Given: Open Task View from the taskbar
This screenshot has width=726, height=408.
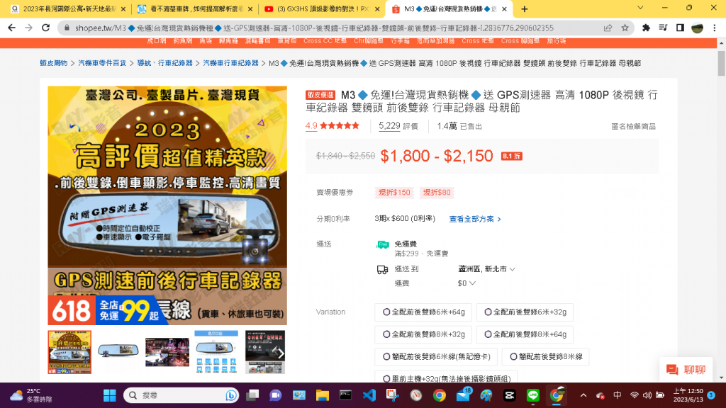Looking at the screenshot, I should (x=252, y=395).
